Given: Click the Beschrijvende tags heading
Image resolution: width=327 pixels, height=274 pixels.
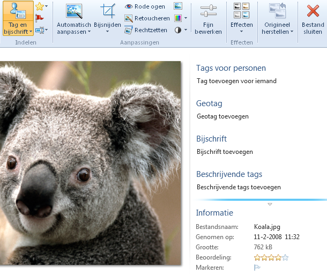Looking at the screenshot, I should coord(229,174).
